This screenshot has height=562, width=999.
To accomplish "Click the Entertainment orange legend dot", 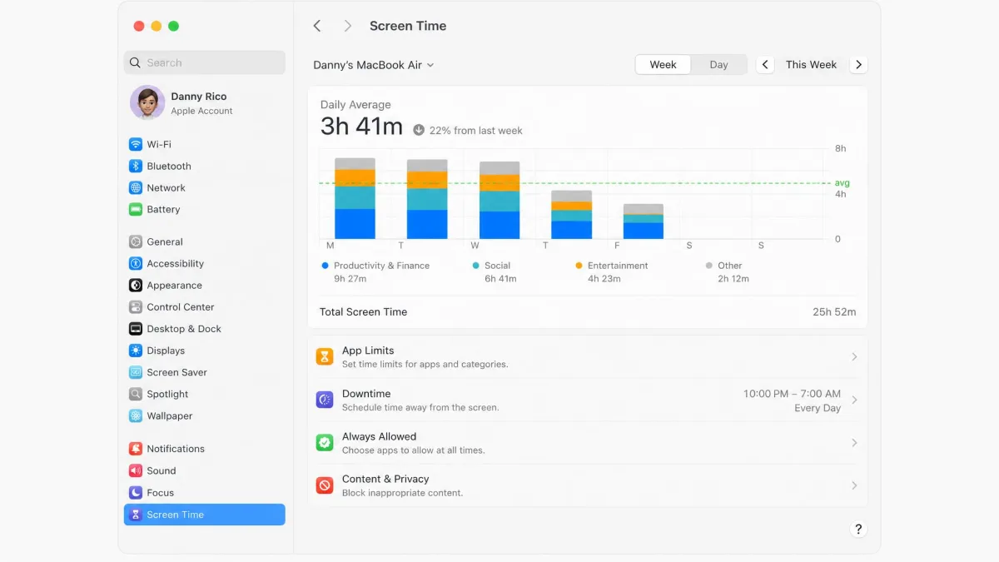I will [579, 266].
